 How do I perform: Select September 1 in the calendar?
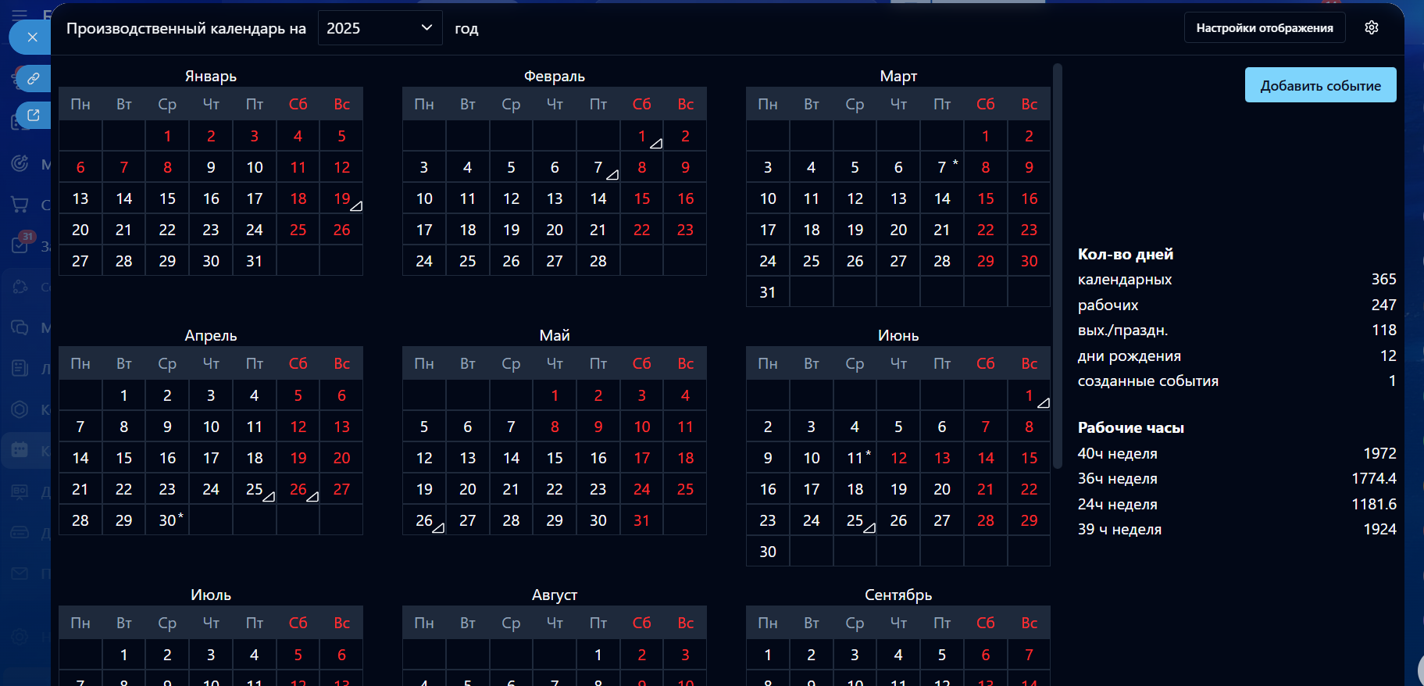click(768, 655)
